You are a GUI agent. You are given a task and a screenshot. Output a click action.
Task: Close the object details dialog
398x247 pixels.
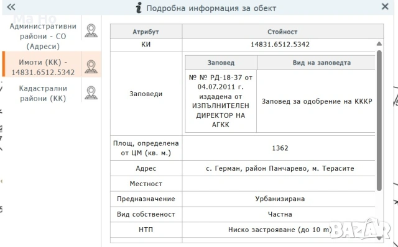coord(385,7)
